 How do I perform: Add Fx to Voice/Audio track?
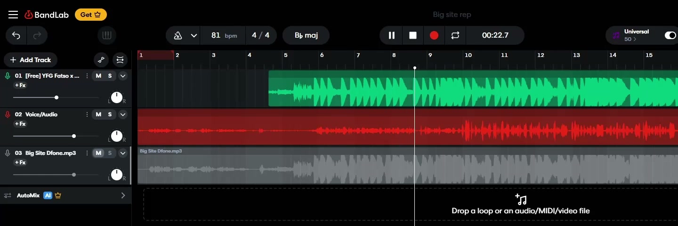[20, 124]
